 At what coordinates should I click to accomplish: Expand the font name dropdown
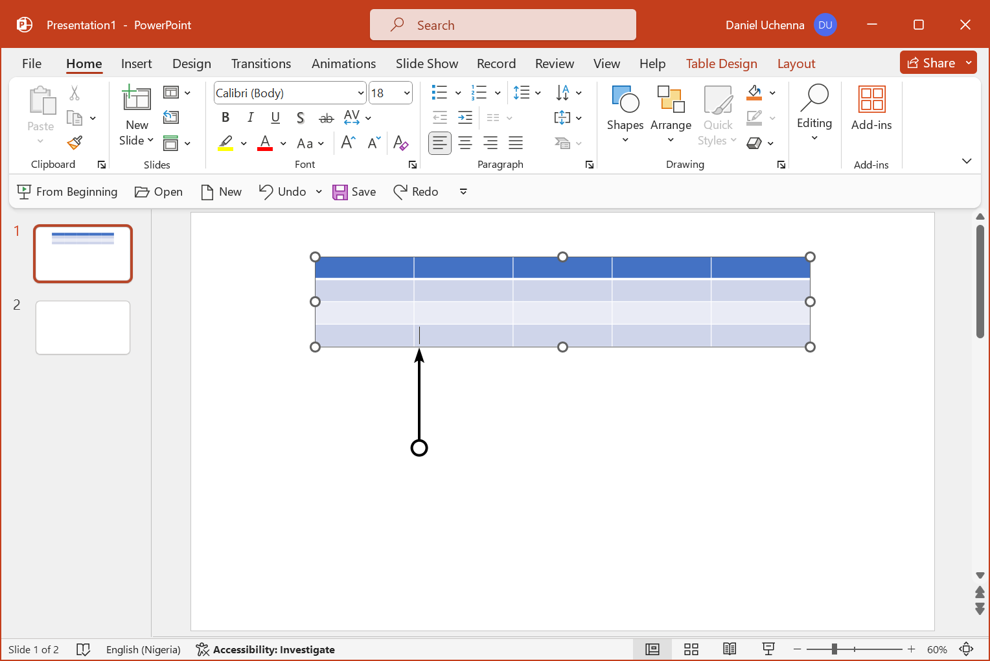click(361, 93)
